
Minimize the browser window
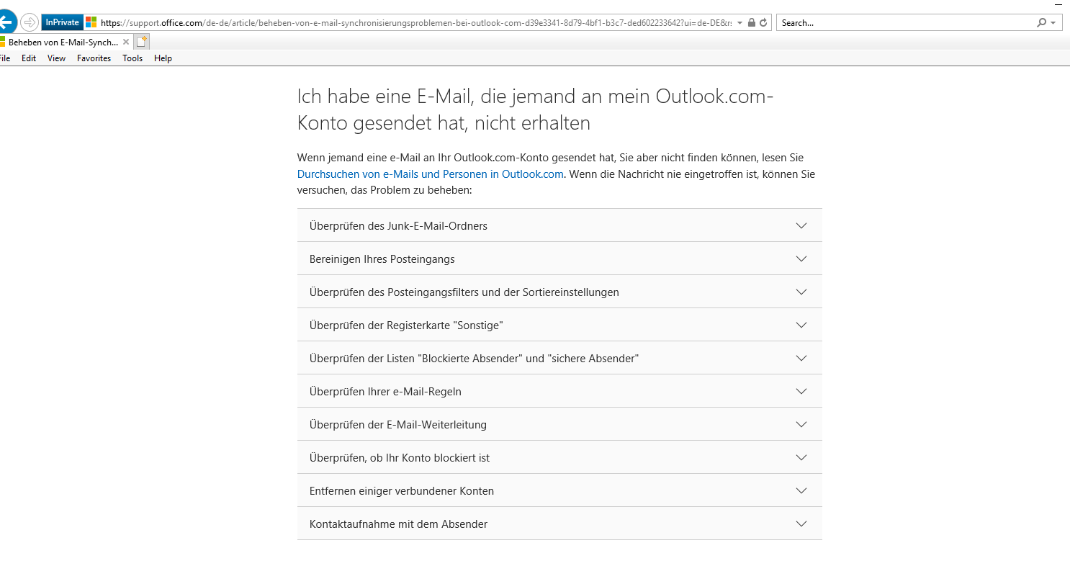click(1058, 4)
